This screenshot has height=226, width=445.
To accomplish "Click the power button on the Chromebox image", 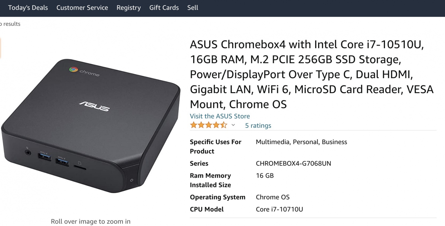I will 132,180.
